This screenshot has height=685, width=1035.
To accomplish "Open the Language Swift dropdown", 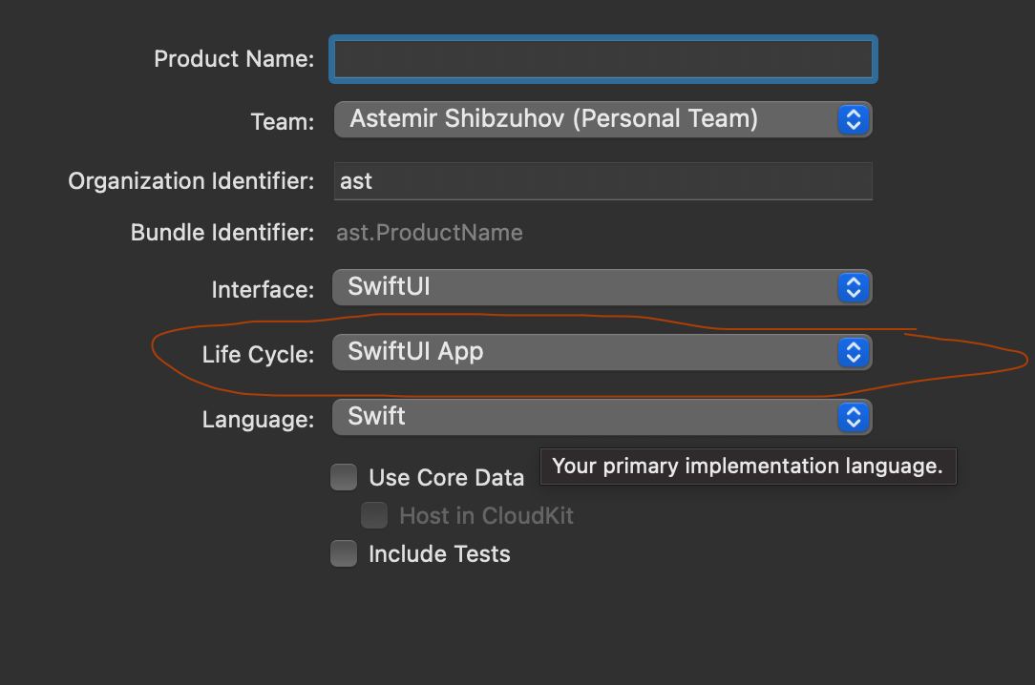I will point(602,417).
